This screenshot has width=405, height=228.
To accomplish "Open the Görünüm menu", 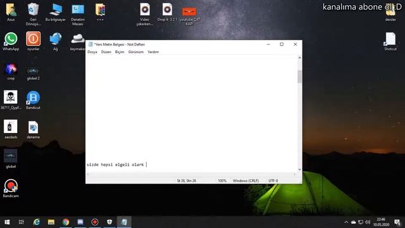I will 136,52.
